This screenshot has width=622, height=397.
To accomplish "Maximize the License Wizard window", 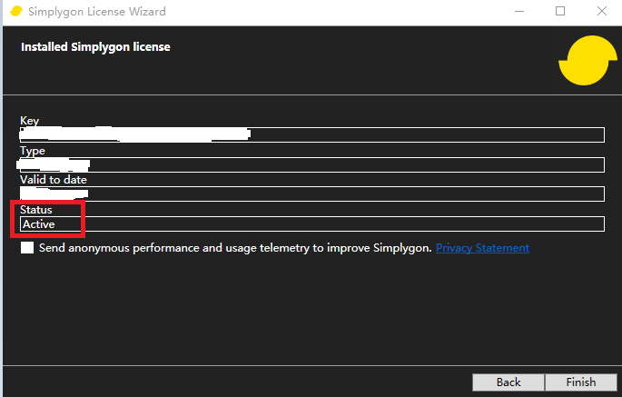I will pos(560,12).
